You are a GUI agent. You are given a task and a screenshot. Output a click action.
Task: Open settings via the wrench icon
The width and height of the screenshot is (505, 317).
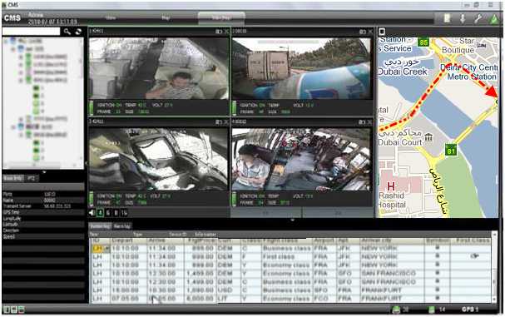pyautogui.click(x=478, y=18)
